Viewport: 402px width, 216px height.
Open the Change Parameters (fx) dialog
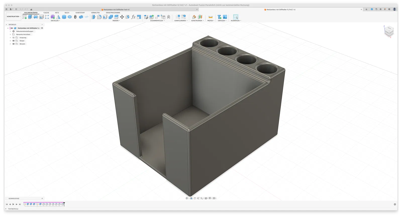coord(133,17)
